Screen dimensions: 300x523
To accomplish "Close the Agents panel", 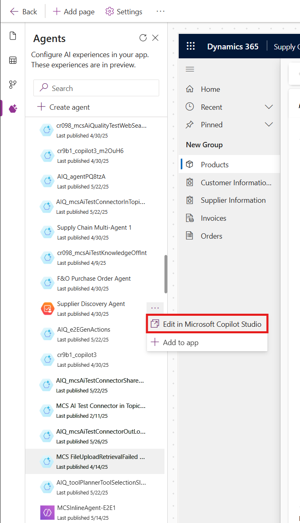I will 155,38.
